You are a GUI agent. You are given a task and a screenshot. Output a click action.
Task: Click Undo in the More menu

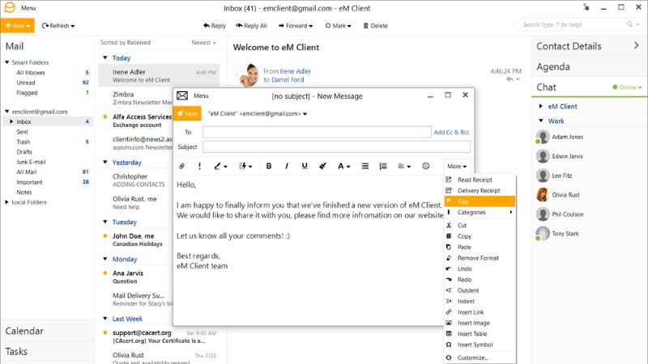pyautogui.click(x=480, y=269)
